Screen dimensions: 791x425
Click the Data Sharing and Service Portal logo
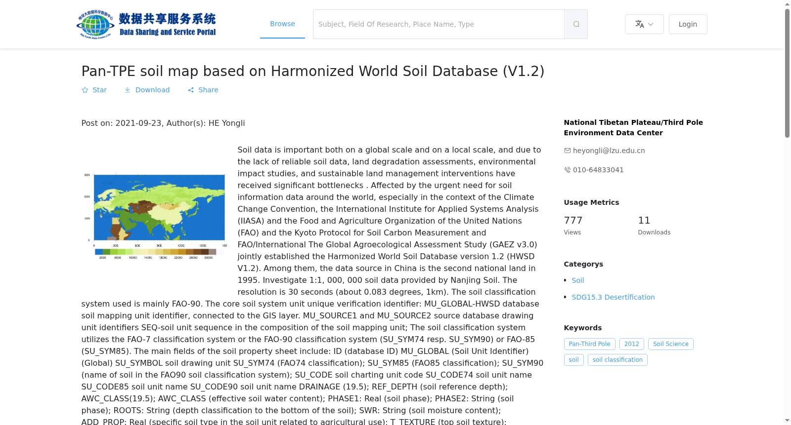coord(146,24)
